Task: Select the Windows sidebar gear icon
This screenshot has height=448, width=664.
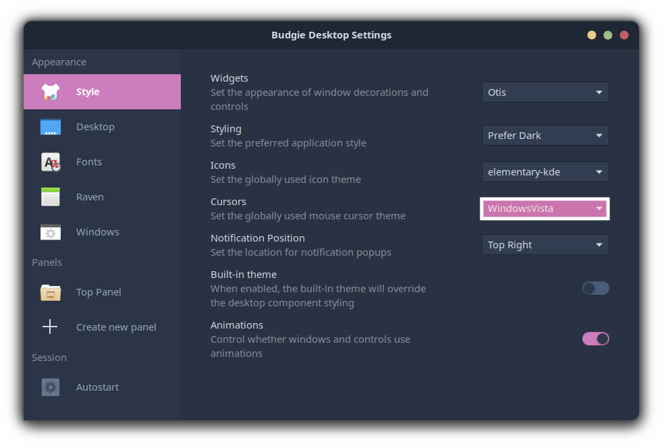Action: coord(50,231)
